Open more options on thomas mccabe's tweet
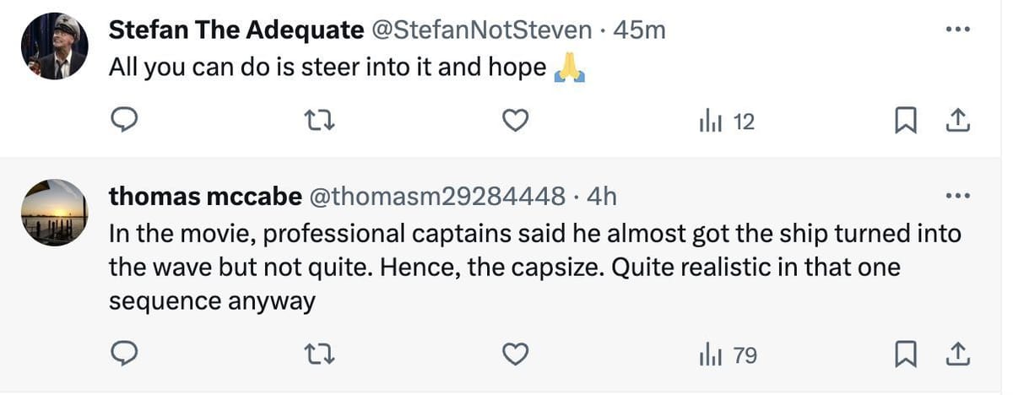Image resolution: width=1013 pixels, height=395 pixels. [958, 197]
